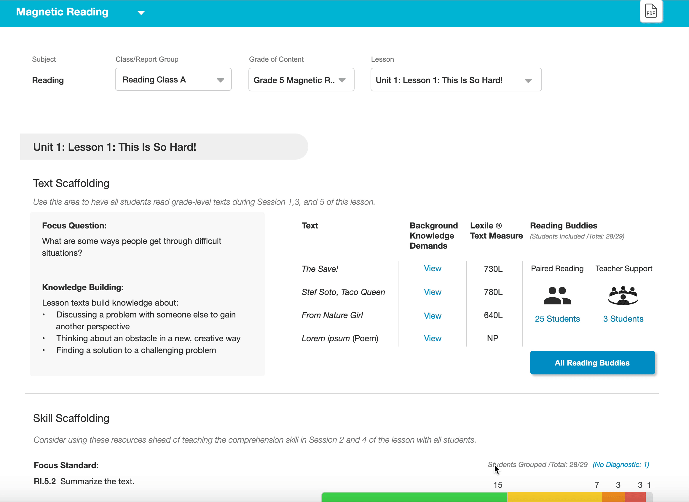Image resolution: width=689 pixels, height=502 pixels.
Task: Open the Reading Class A dropdown
Action: 173,80
